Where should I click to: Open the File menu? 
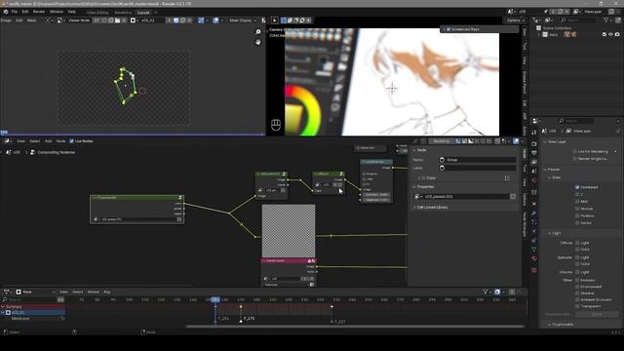[x=15, y=12]
